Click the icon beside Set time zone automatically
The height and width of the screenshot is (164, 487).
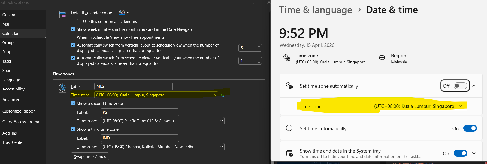coord(289,86)
